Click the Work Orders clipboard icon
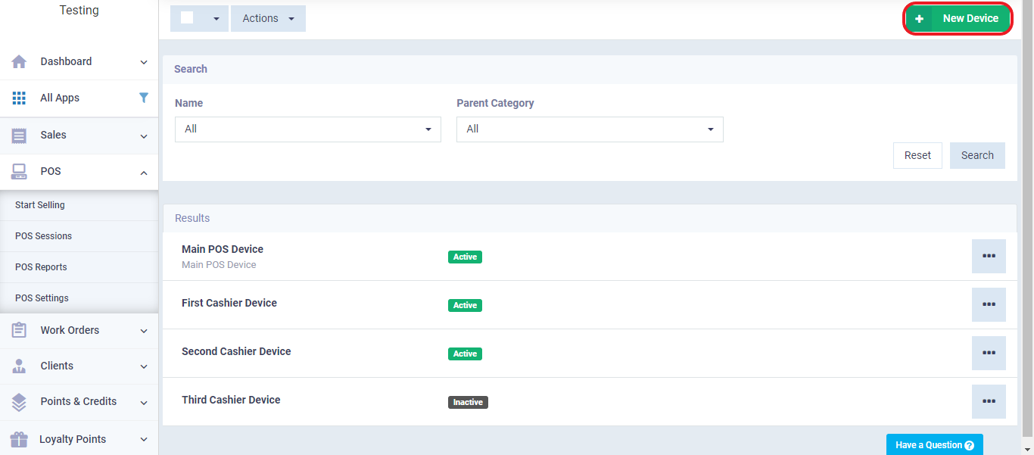The image size is (1034, 455). [x=19, y=330]
